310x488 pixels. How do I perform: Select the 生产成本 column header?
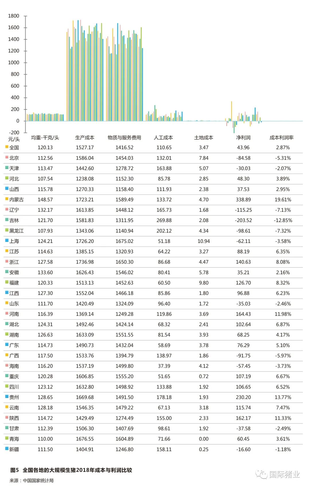[85, 138]
